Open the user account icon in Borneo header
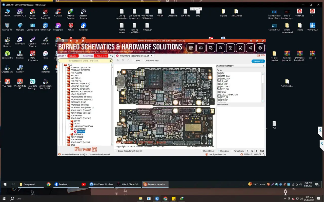The image size is (324, 202). point(260,48)
